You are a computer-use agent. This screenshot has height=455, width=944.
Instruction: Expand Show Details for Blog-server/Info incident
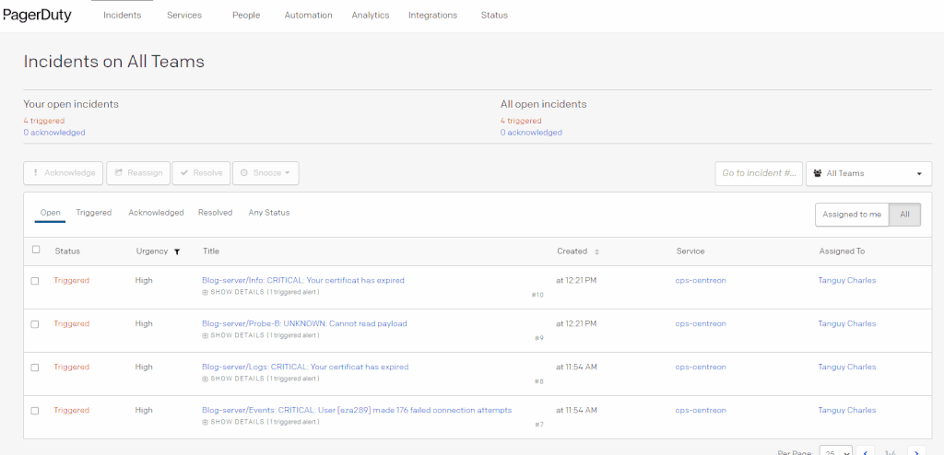pyautogui.click(x=260, y=292)
